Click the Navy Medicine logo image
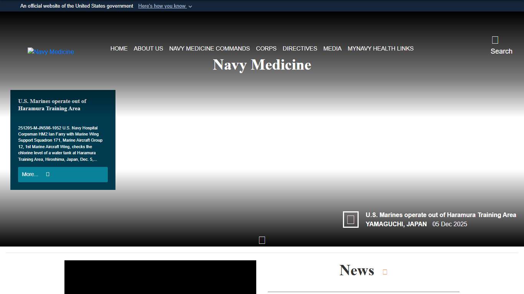 point(51,52)
